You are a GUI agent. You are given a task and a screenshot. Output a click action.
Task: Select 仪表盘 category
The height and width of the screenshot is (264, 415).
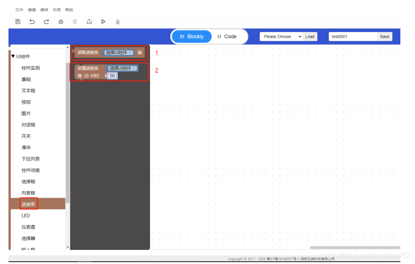(28, 227)
